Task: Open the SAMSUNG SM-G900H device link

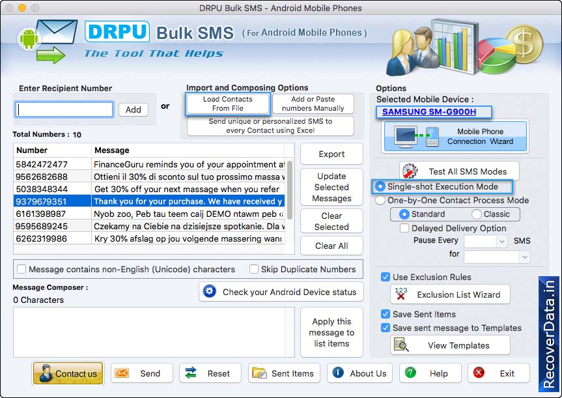Action: 429,112
